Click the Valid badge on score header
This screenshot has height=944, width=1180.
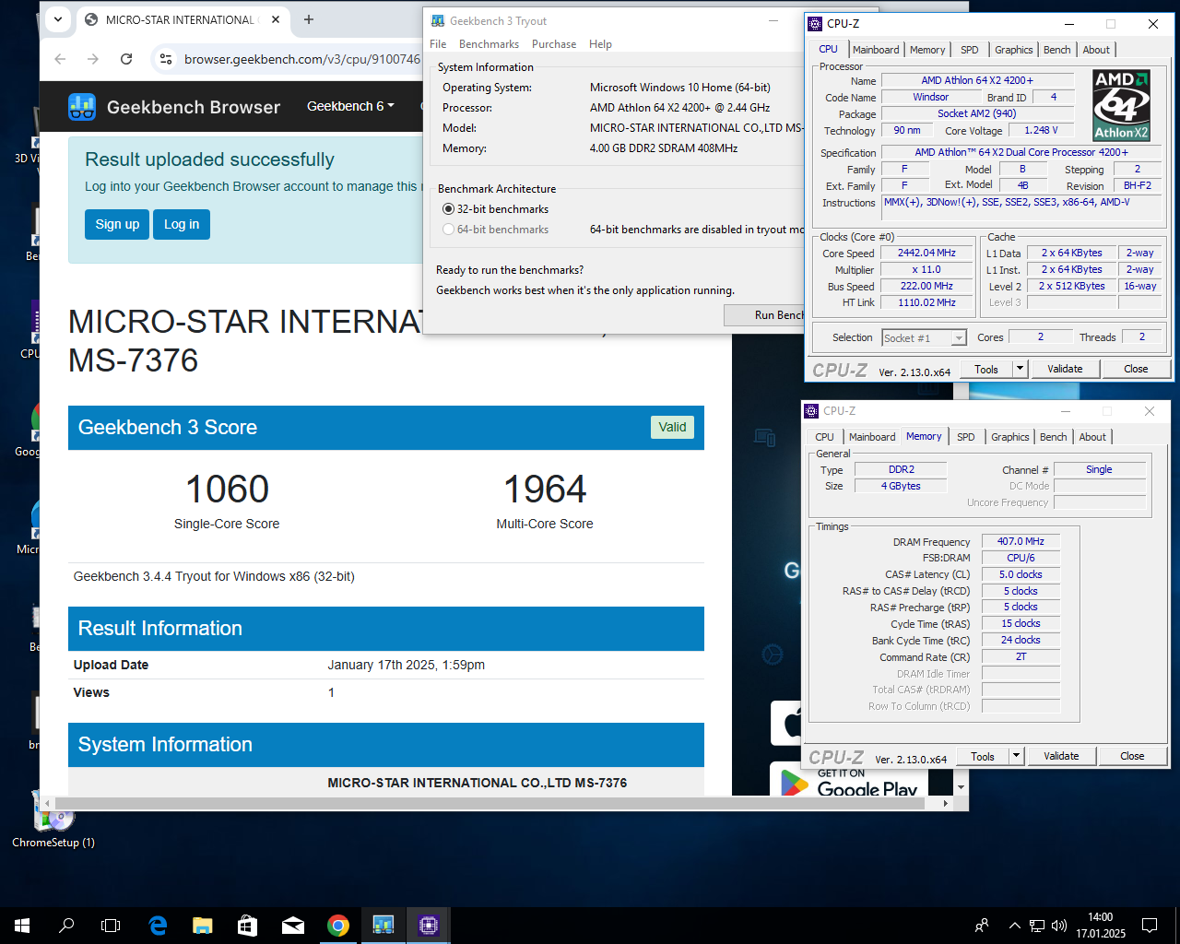point(672,427)
